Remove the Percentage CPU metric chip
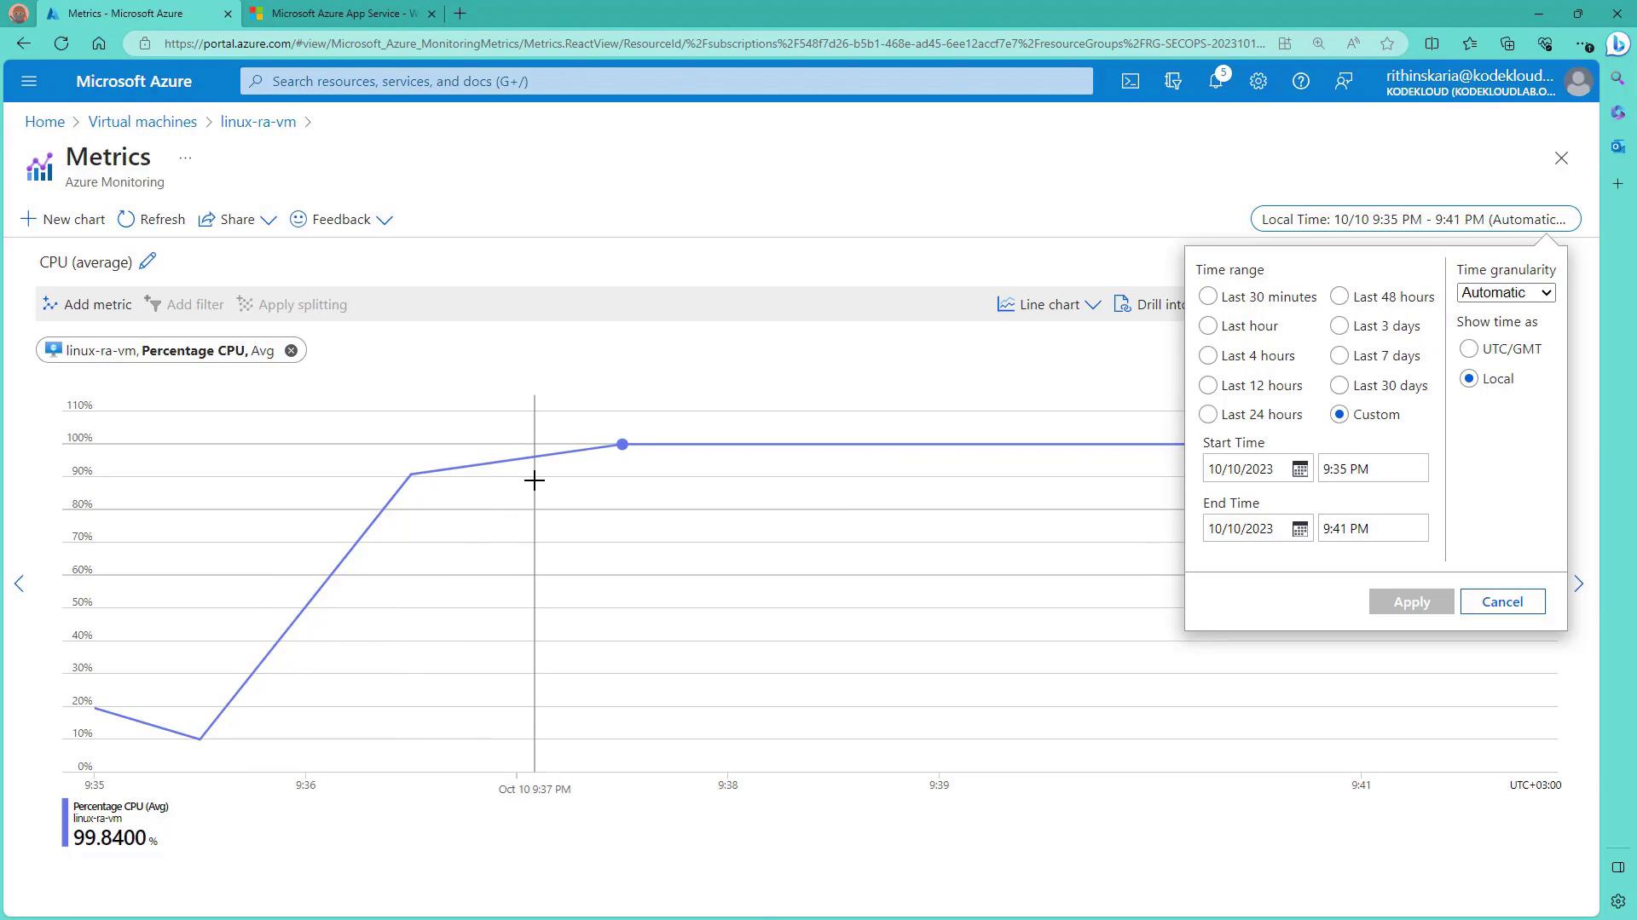Screen dimensions: 1637x920 [291, 350]
